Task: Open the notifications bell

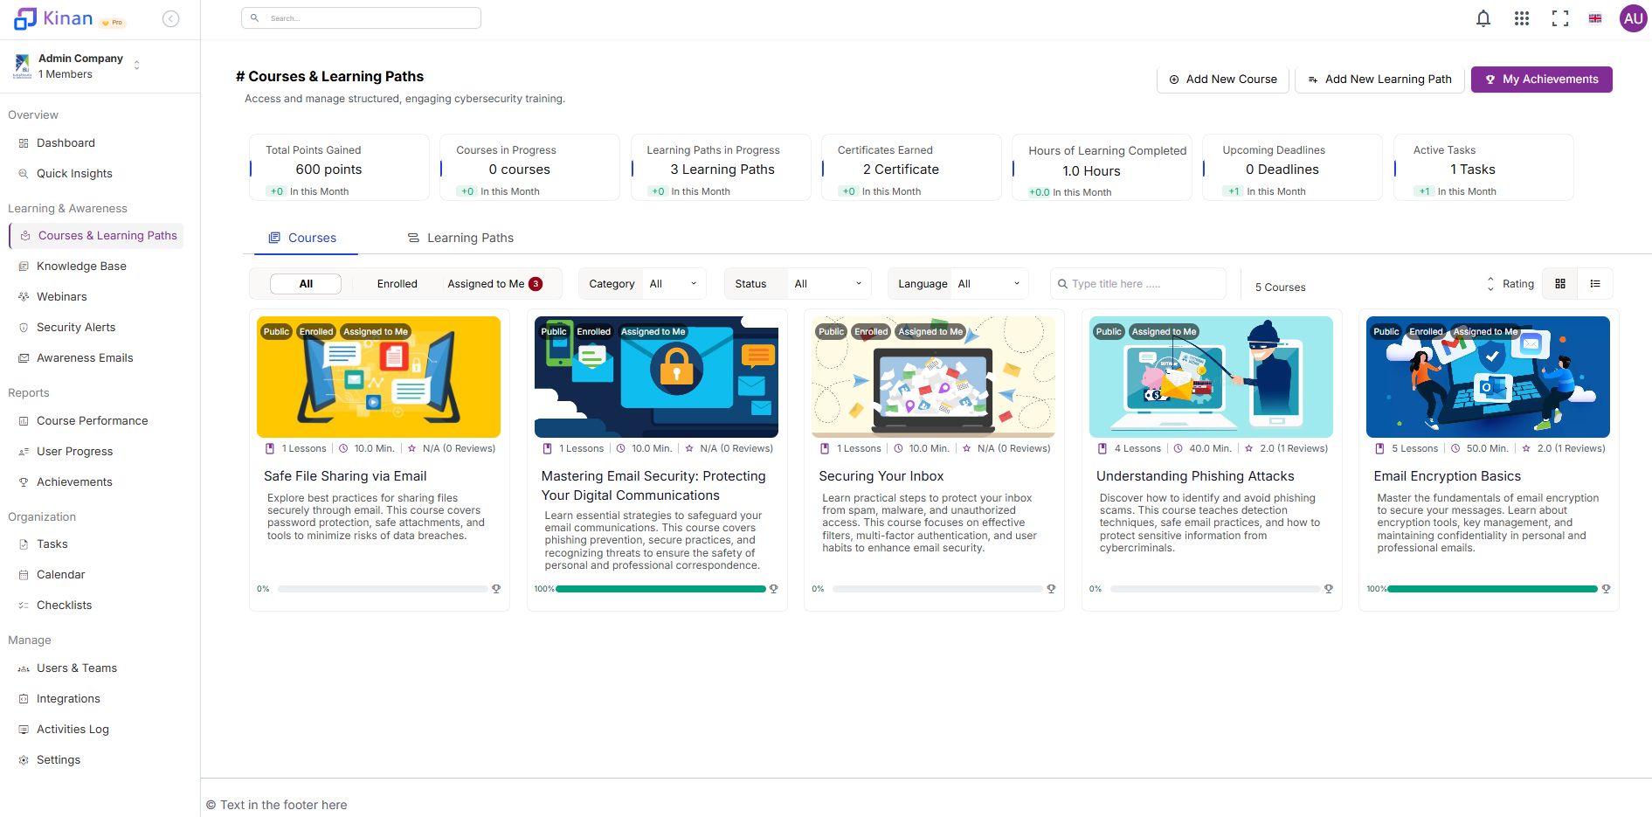Action: click(x=1483, y=17)
